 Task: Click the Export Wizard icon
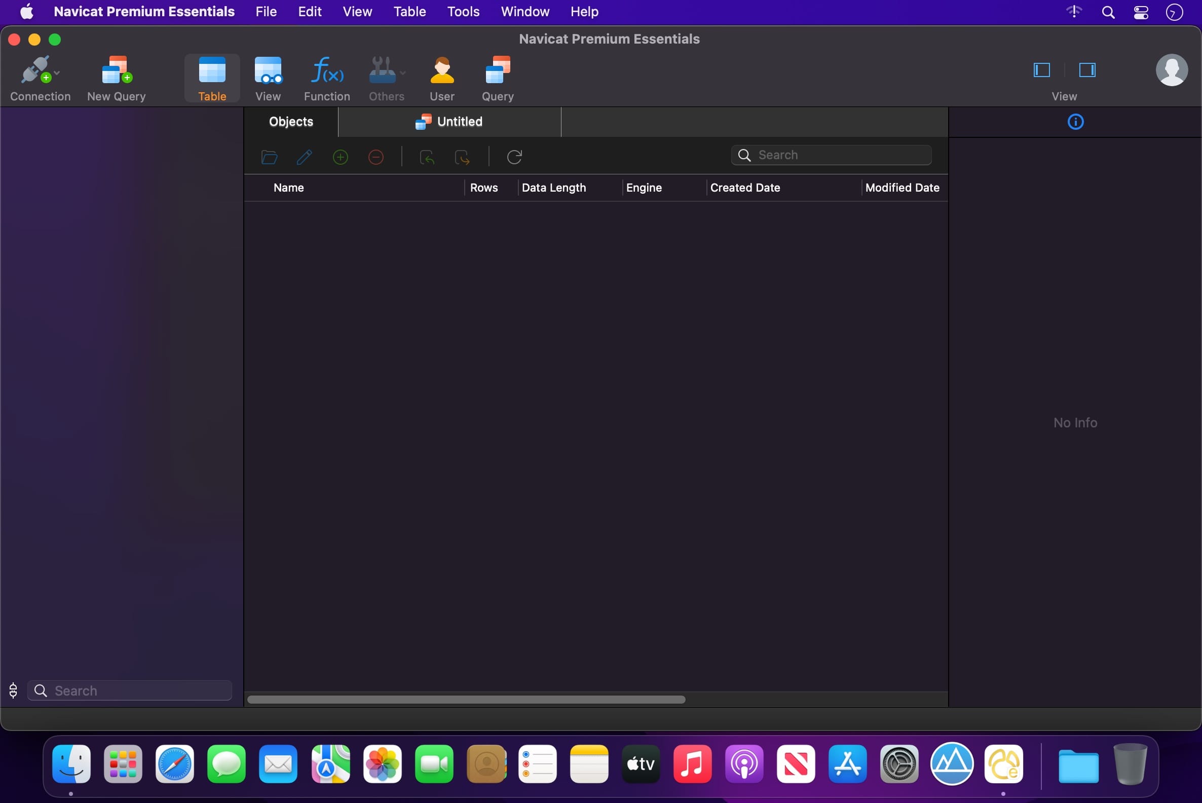[462, 157]
